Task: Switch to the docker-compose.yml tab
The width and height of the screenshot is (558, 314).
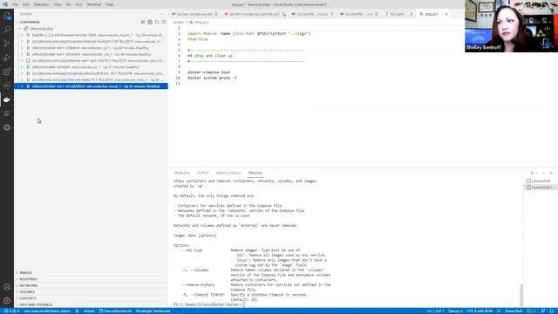Action: (194, 14)
